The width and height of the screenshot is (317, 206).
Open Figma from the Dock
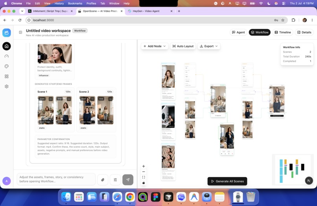[x=155, y=197]
